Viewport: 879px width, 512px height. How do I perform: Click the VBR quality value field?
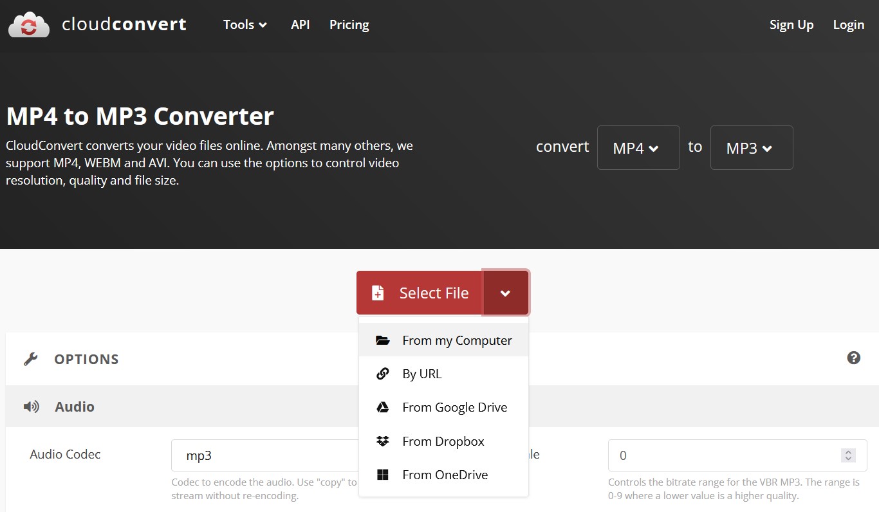click(737, 455)
